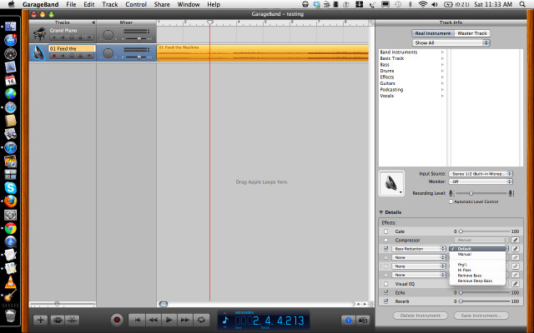Open the Show All filter dropdown
The width and height of the screenshot is (534, 333).
click(x=451, y=42)
